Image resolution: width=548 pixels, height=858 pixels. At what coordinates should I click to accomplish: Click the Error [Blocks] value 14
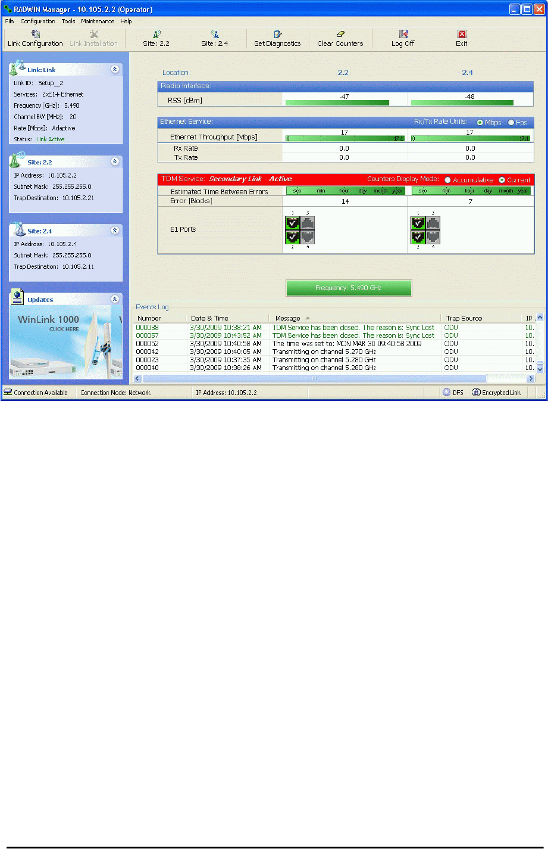[345, 201]
